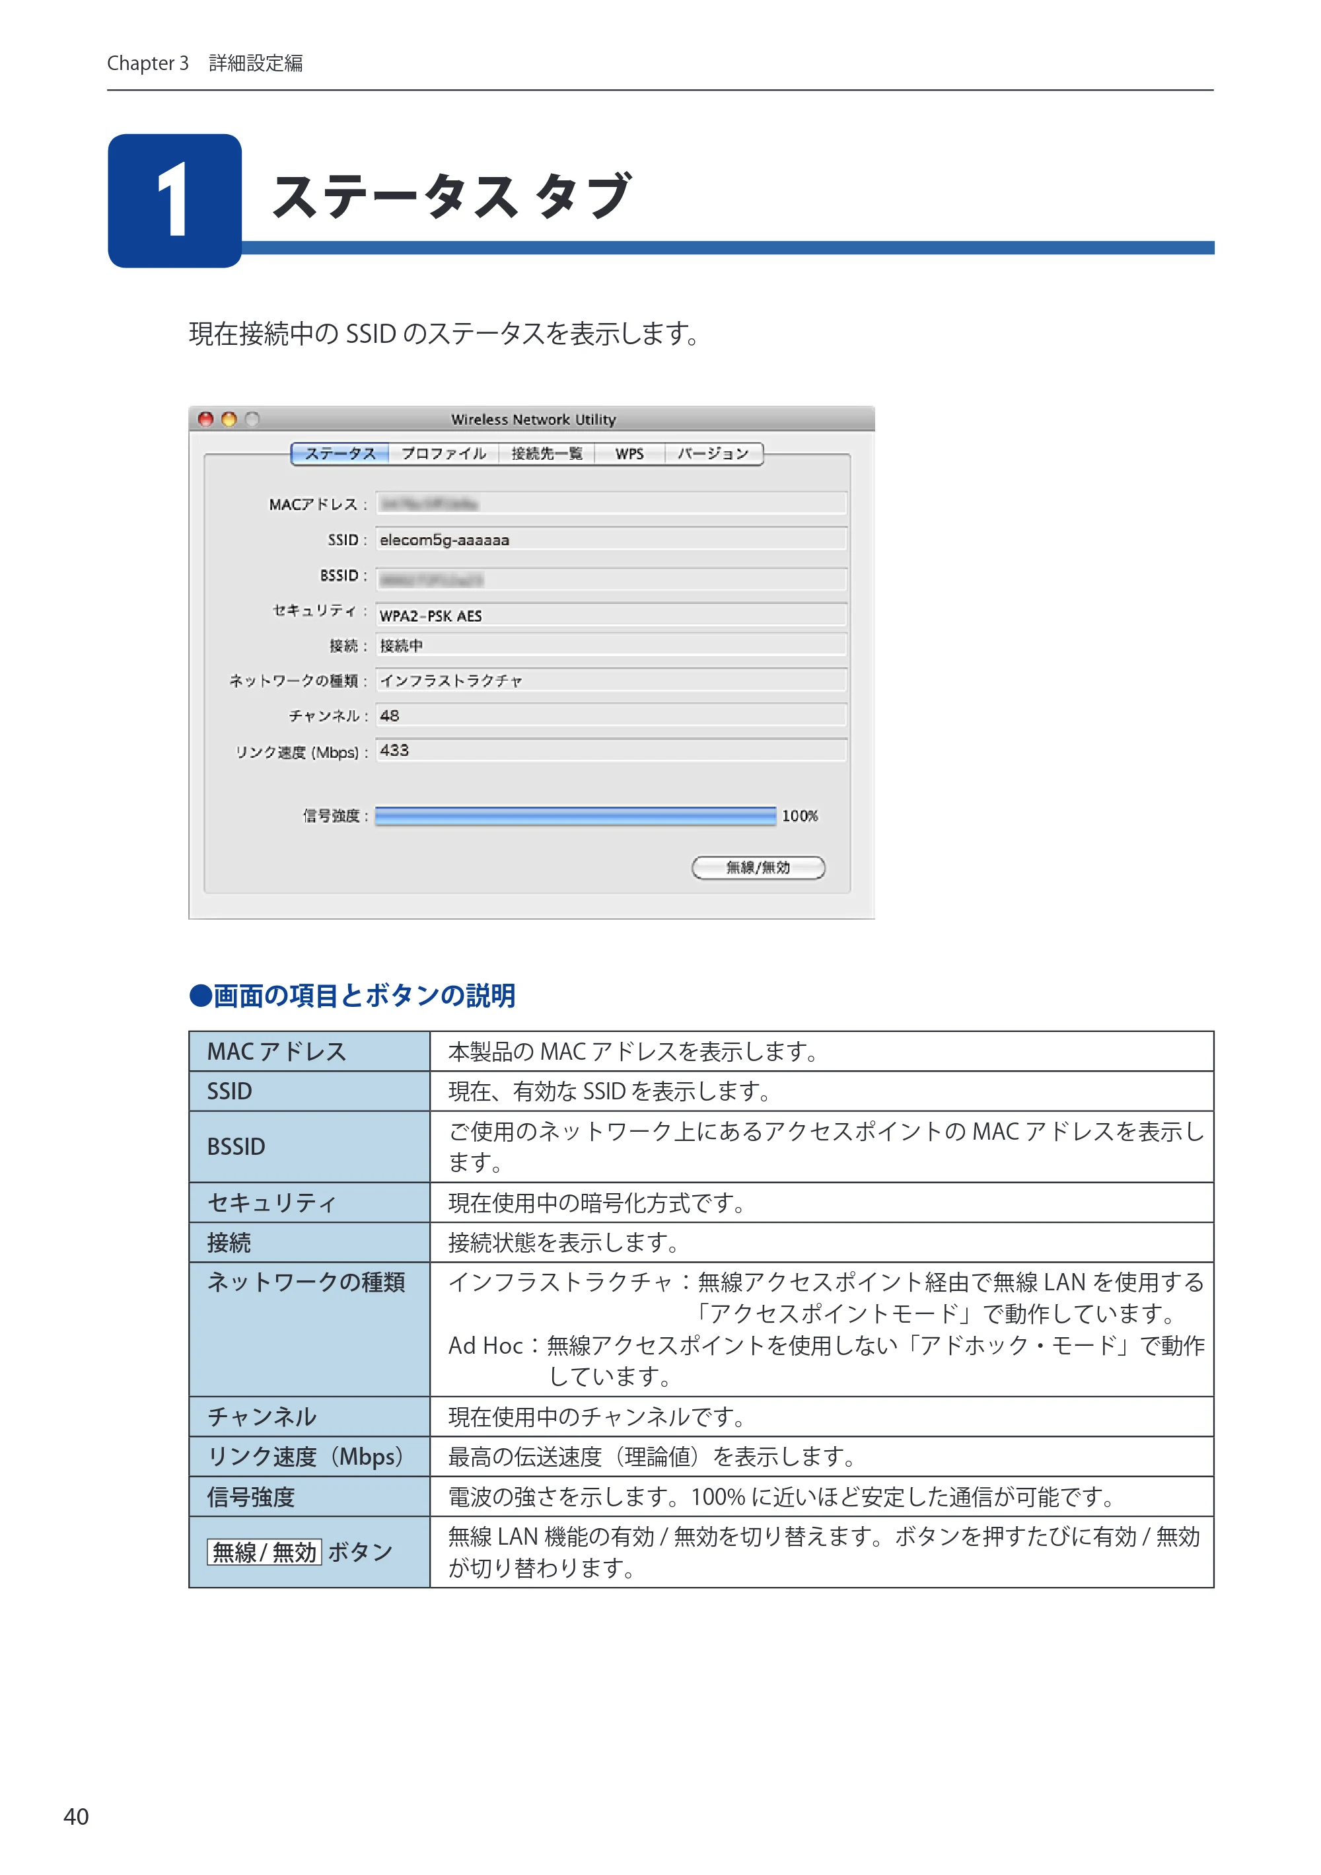Click the gray zoom window button
Screen dimensions: 1321x1875
[252, 419]
